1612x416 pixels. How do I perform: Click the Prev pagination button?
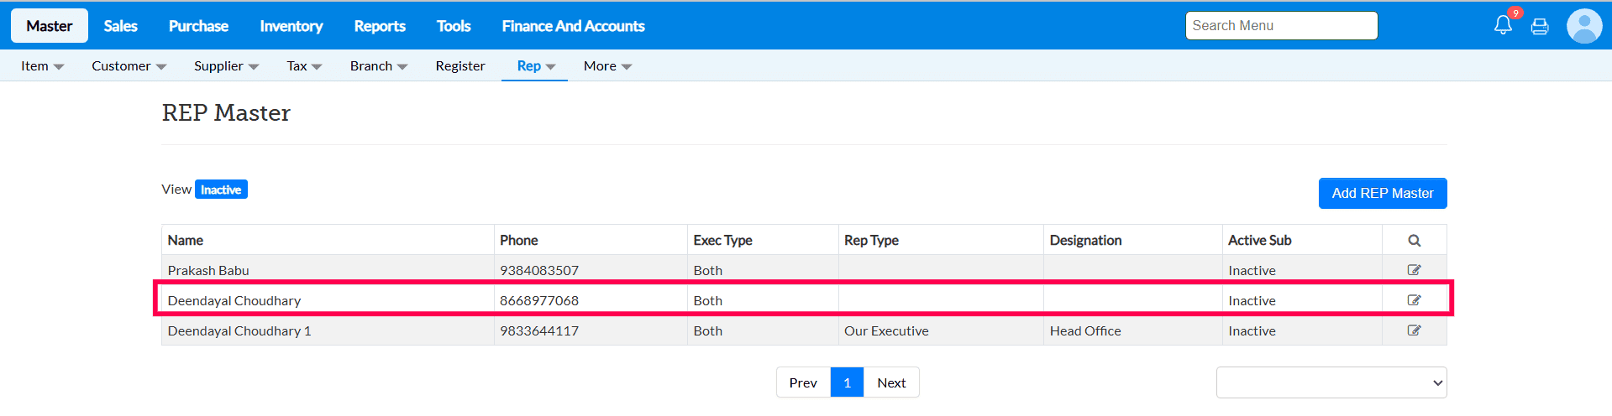click(803, 382)
